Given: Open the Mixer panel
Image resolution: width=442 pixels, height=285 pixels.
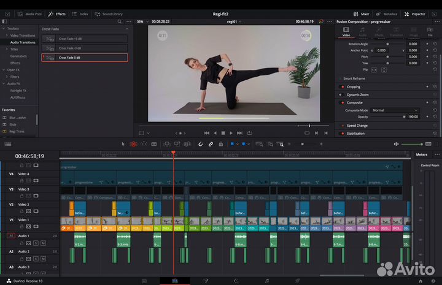Looking at the screenshot, I should [362, 13].
